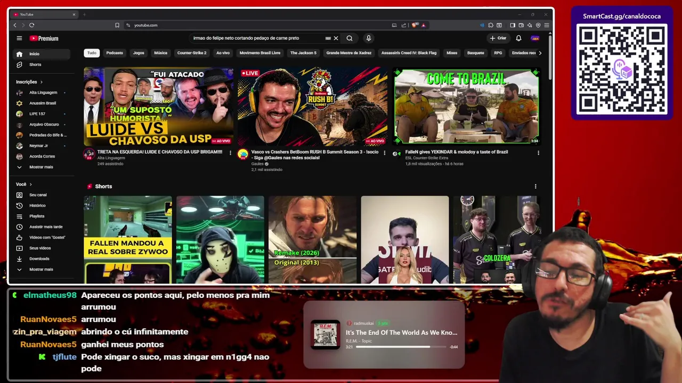The width and height of the screenshot is (682, 383).
Task: Bookmark this page in the address bar
Action: click(x=117, y=25)
